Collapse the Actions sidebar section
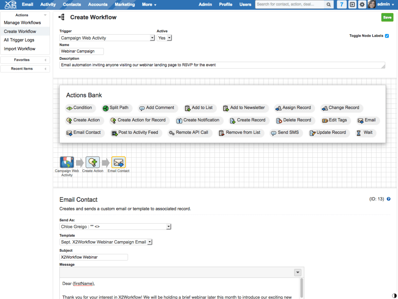The width and height of the screenshot is (398, 299). pyautogui.click(x=45, y=15)
